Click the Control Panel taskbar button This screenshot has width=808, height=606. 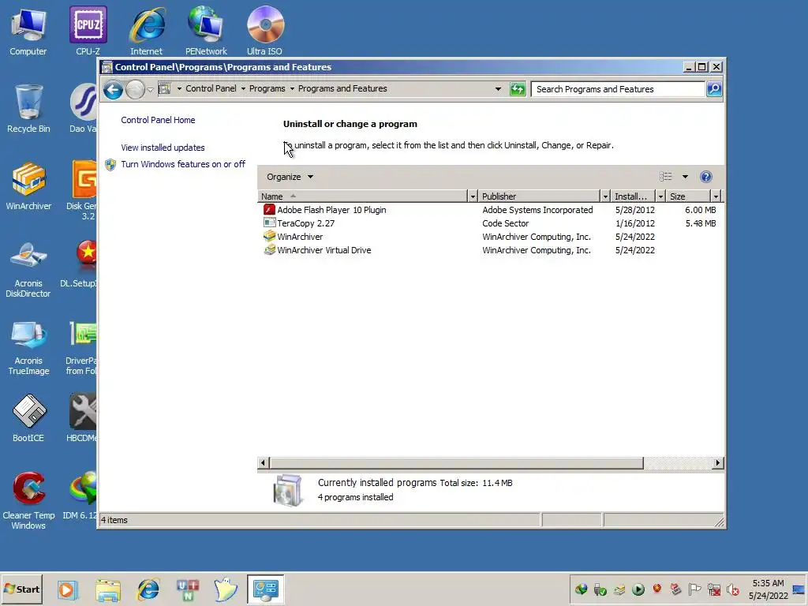(x=265, y=589)
